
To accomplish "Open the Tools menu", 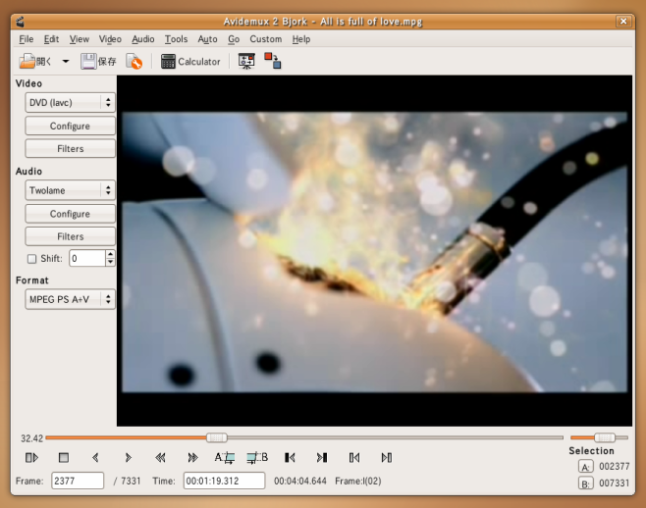I will [x=176, y=39].
